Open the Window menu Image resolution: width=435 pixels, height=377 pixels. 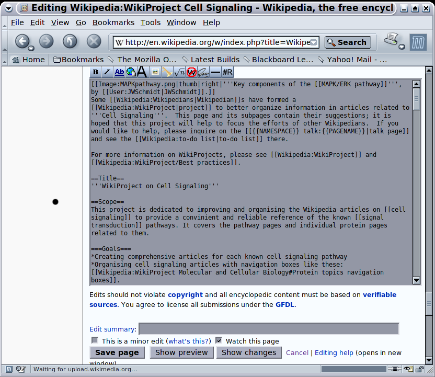click(x=181, y=22)
